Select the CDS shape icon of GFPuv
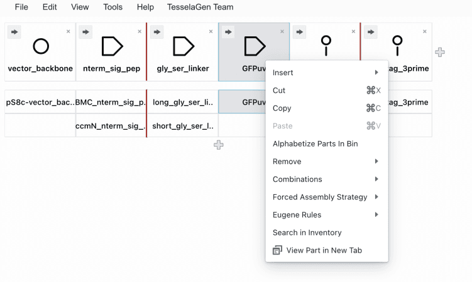This screenshot has width=472, height=282. (x=255, y=46)
